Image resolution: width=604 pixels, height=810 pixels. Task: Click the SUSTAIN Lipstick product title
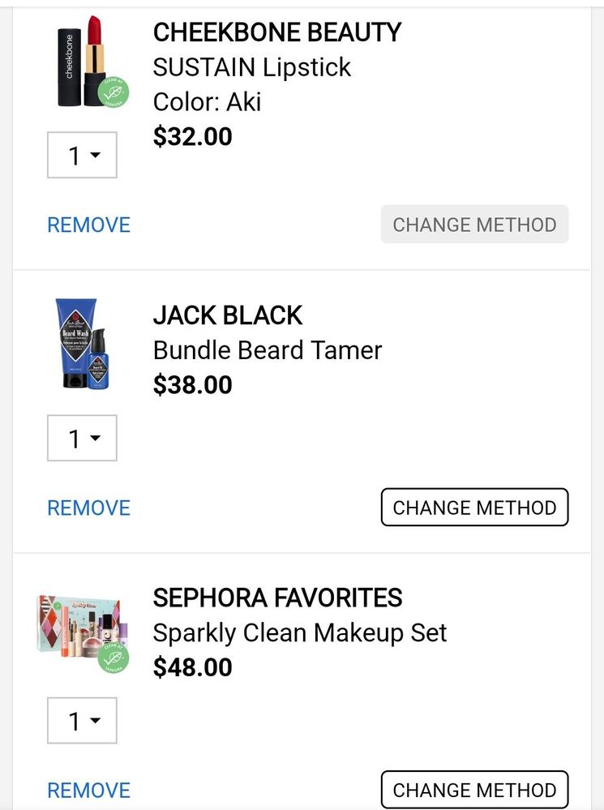tap(252, 67)
